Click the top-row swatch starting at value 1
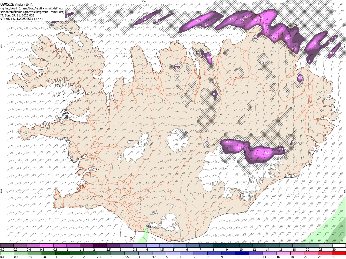The height and width of the screenshot is (259, 346). pyautogui.click(x=73, y=246)
